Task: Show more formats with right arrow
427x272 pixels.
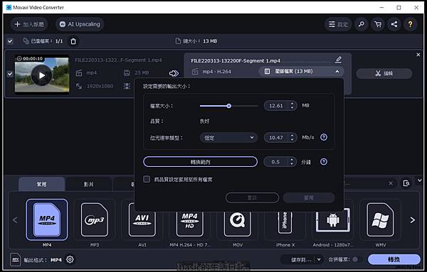Action: [x=413, y=220]
